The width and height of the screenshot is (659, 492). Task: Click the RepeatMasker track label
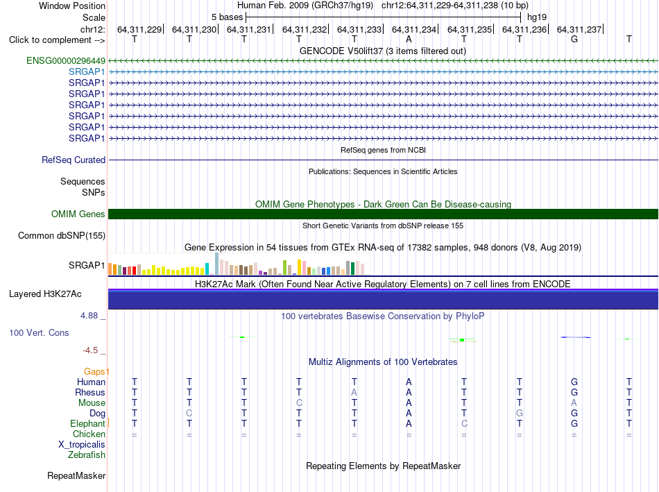[76, 475]
